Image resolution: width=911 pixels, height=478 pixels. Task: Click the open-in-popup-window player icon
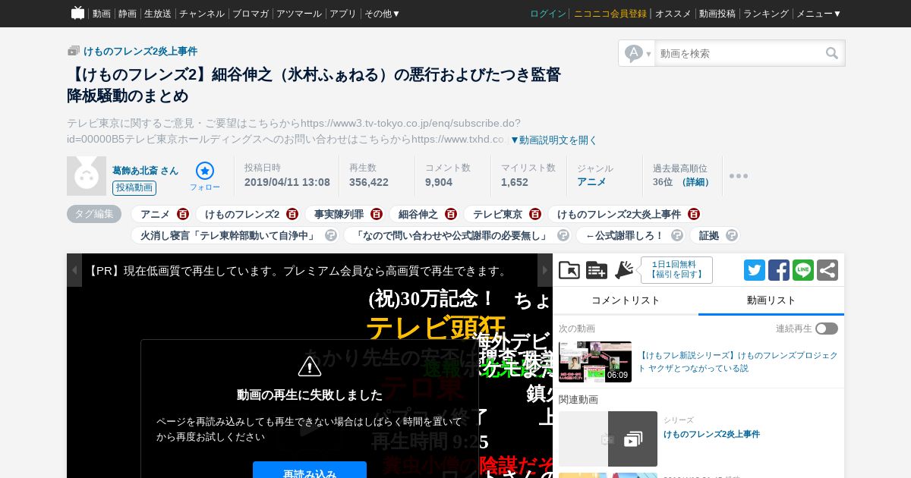(x=569, y=269)
